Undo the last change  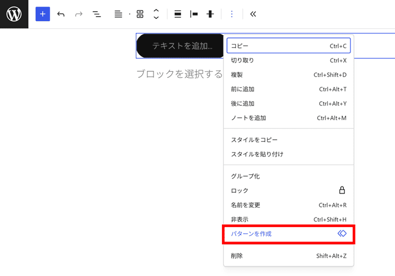click(61, 14)
